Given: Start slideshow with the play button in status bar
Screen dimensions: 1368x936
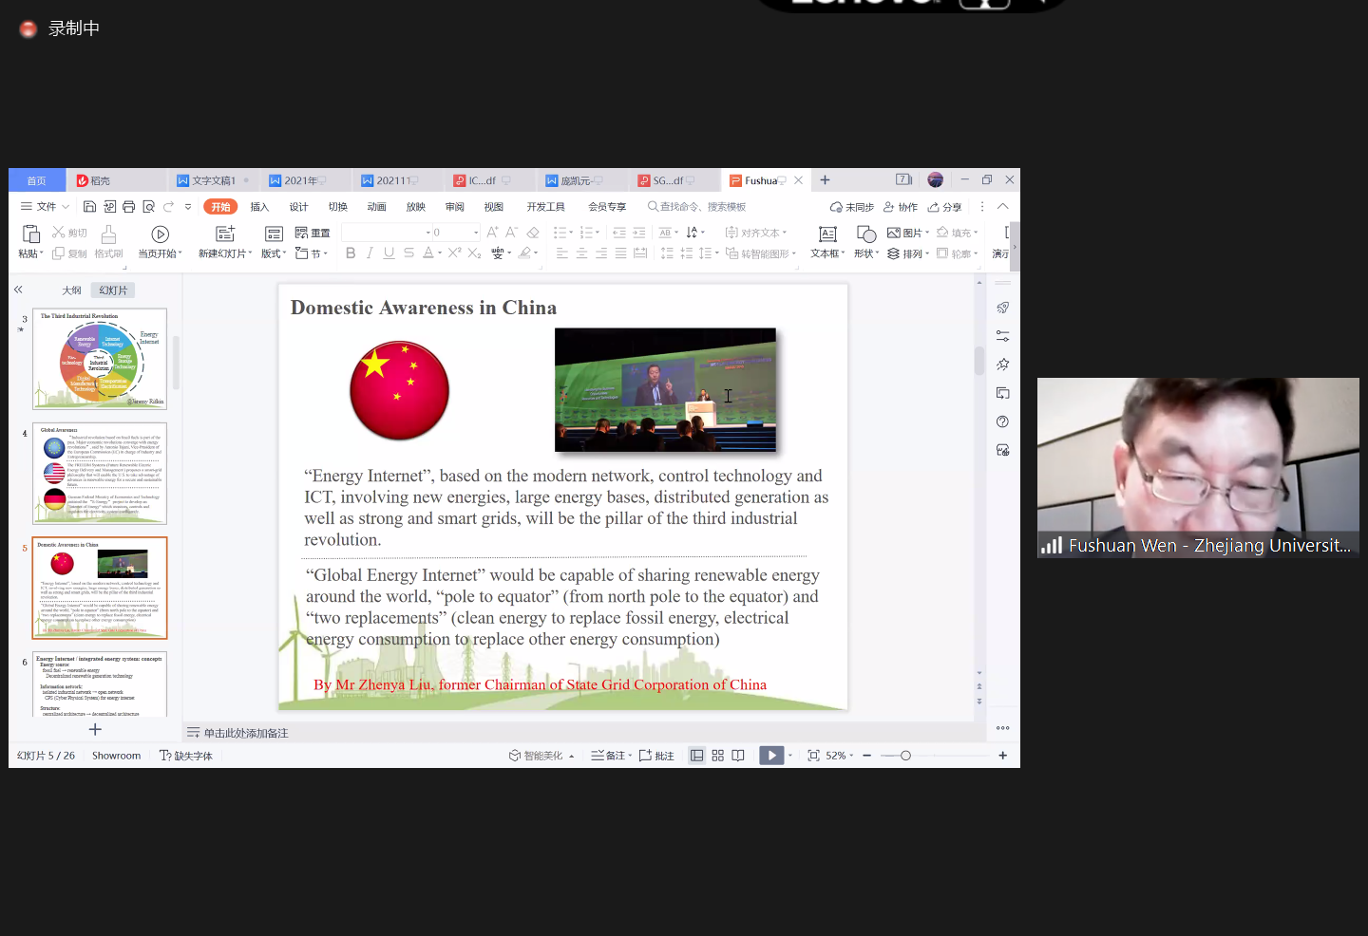Looking at the screenshot, I should coord(771,756).
